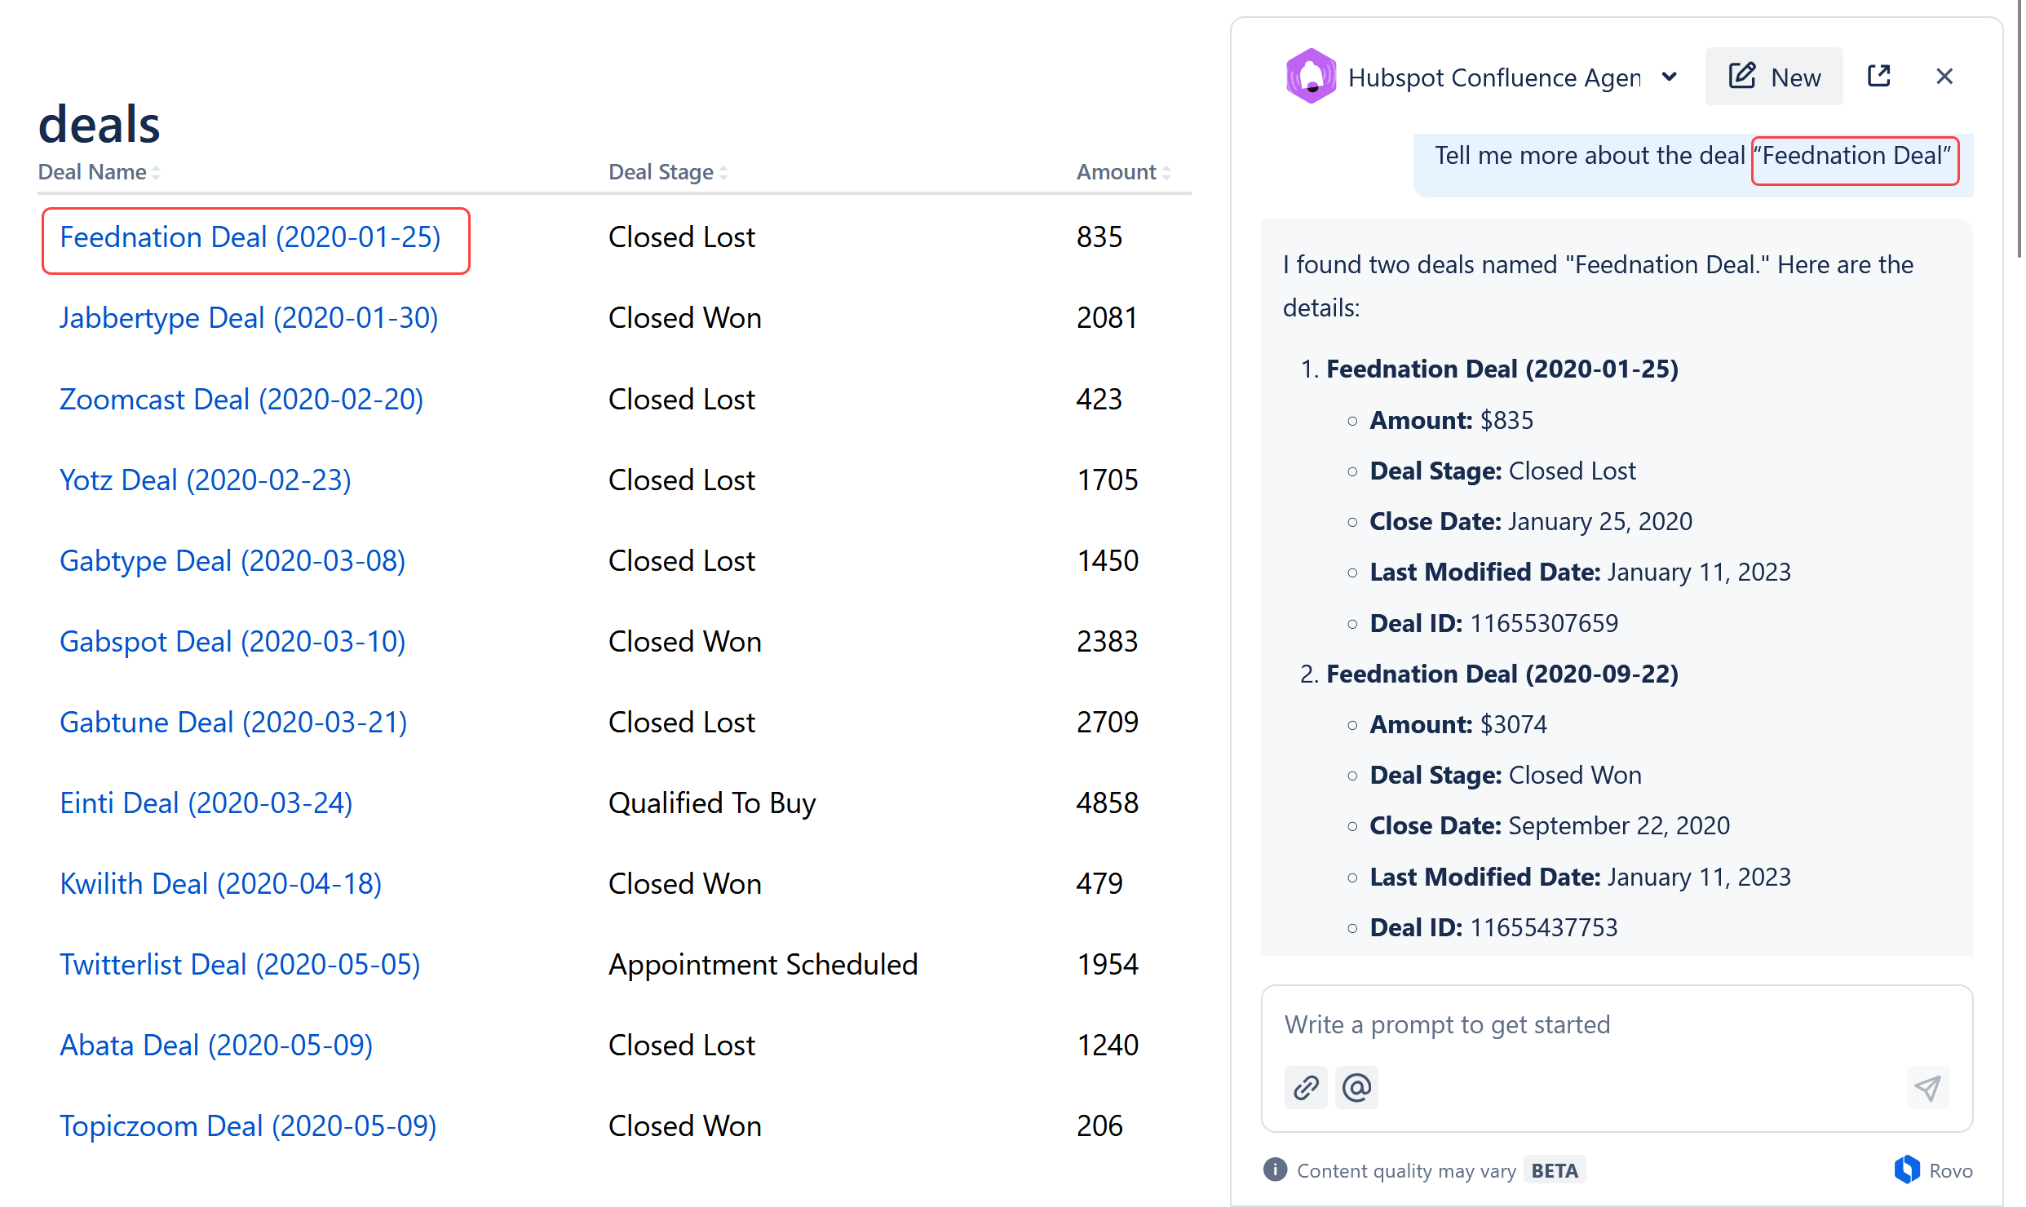This screenshot has width=2026, height=1207.
Task: Sort by Amount column
Action: [x=1124, y=172]
